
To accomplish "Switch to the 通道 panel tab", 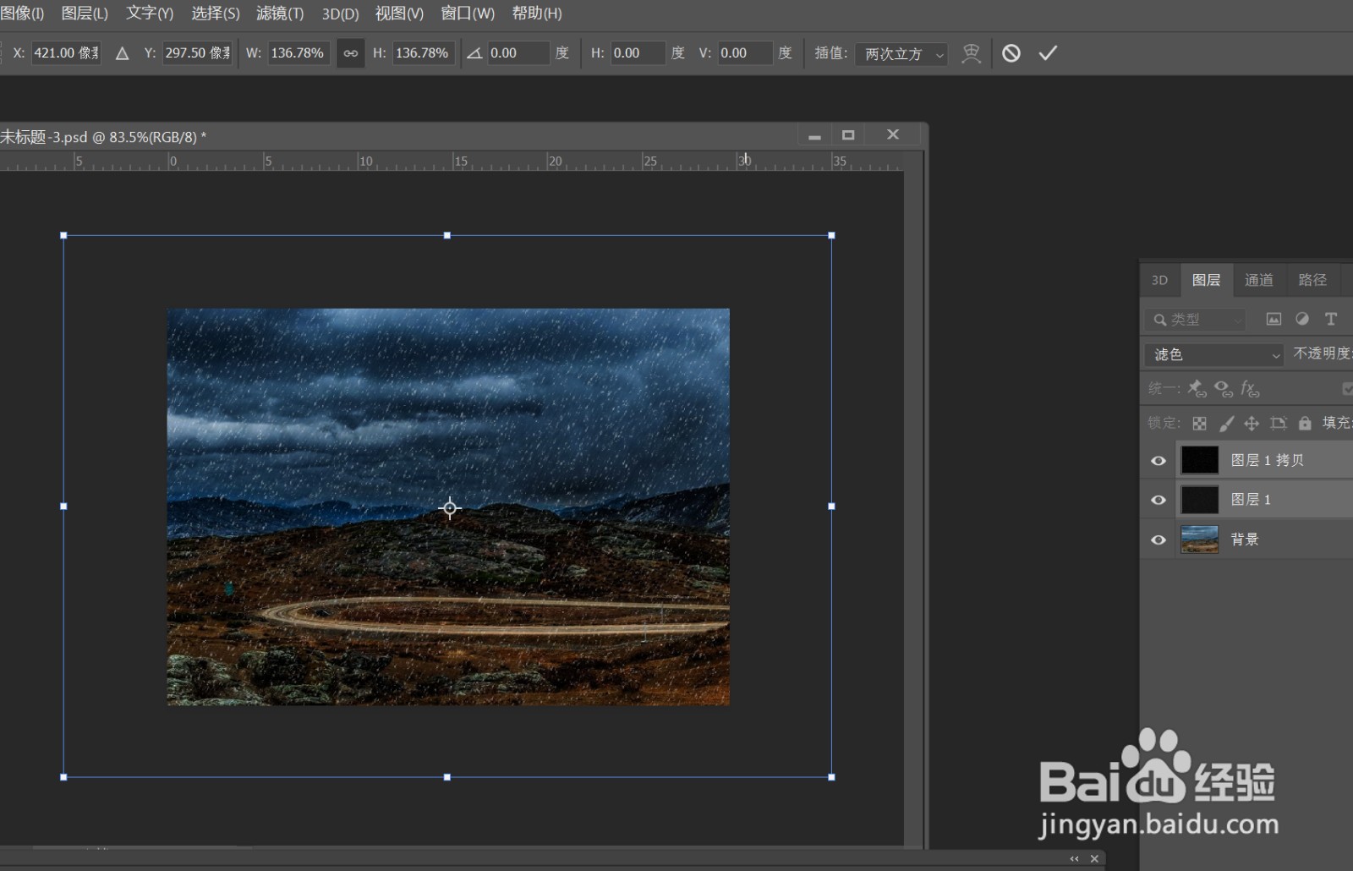I will coord(1258,280).
